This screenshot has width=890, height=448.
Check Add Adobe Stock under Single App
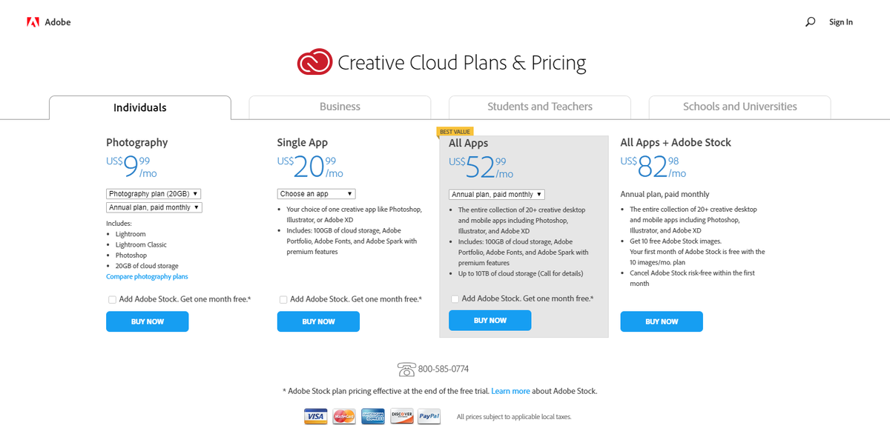[x=283, y=300]
